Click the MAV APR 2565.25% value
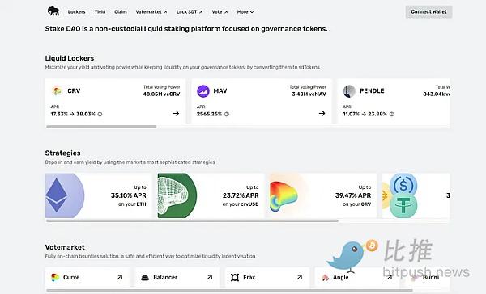The width and height of the screenshot is (486, 294). (x=209, y=114)
